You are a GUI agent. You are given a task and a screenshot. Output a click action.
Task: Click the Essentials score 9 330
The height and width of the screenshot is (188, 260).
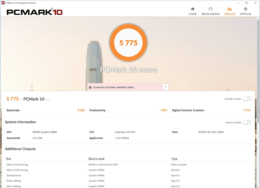tap(81, 110)
